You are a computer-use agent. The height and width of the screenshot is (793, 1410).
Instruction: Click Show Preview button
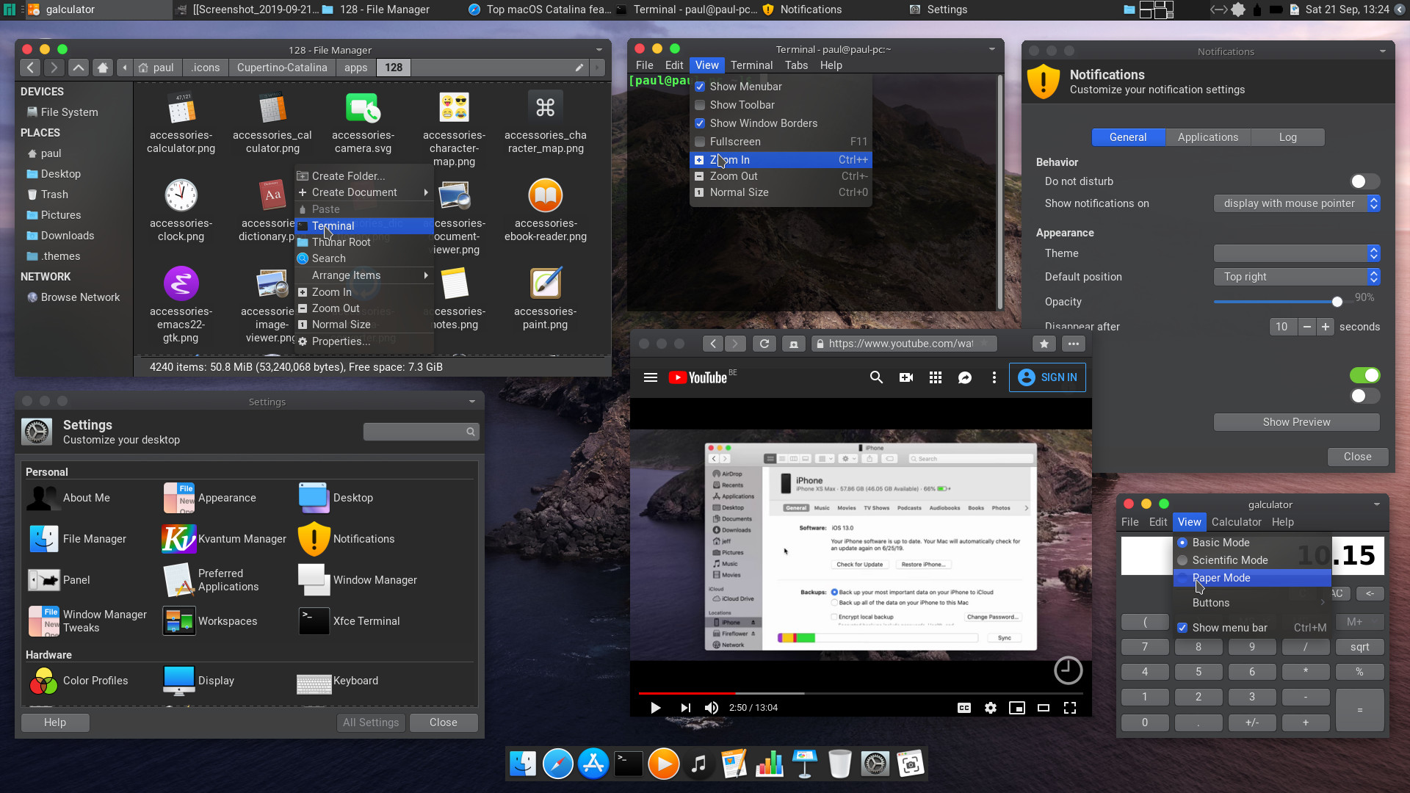[x=1297, y=422]
